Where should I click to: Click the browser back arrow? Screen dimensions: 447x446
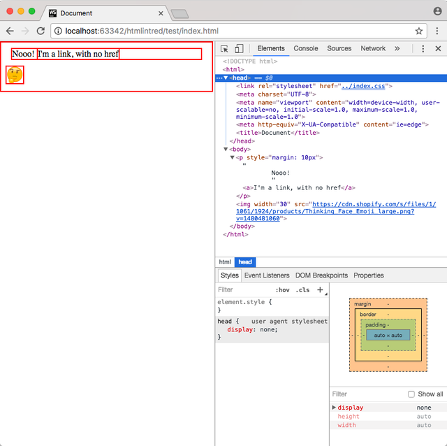(10, 31)
